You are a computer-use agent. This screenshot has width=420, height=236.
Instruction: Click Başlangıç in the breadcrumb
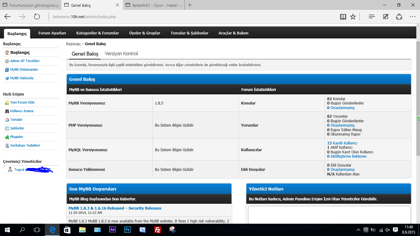[x=73, y=44]
